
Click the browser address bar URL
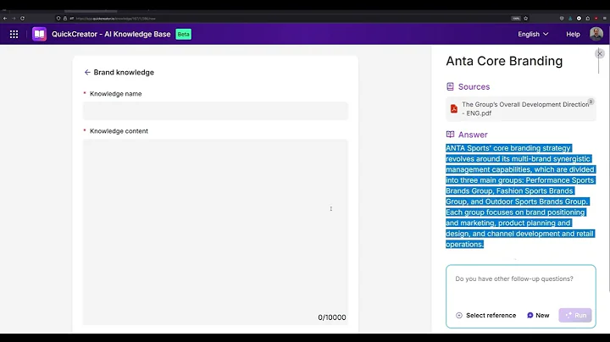(x=116, y=19)
